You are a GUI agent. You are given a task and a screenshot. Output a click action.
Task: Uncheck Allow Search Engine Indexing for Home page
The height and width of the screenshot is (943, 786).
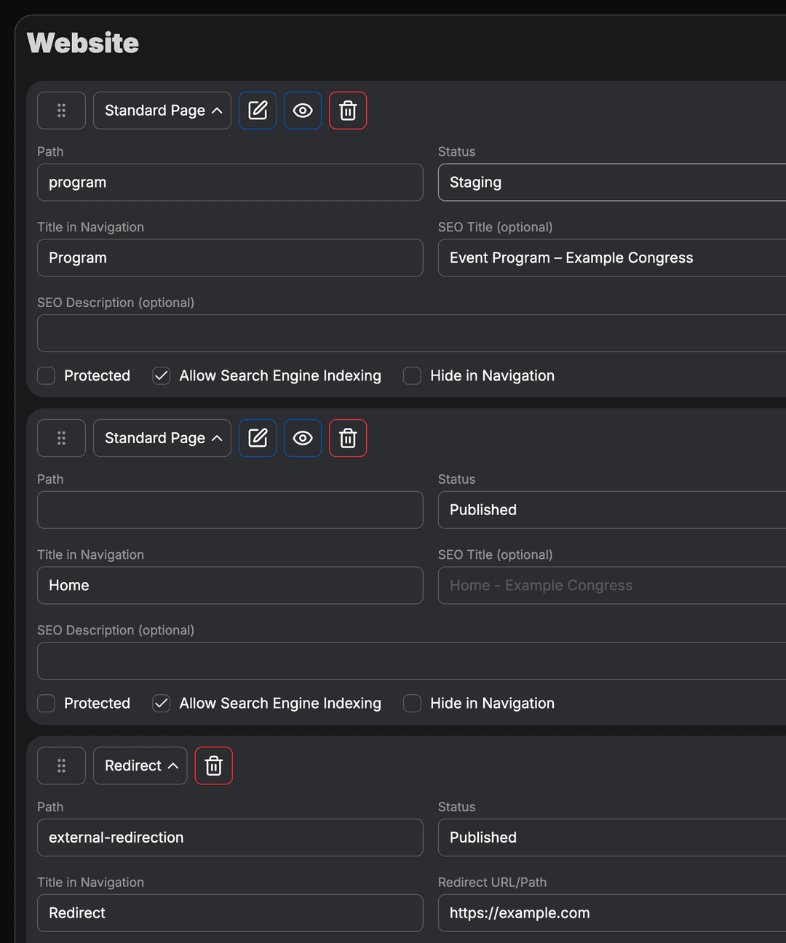click(x=162, y=703)
